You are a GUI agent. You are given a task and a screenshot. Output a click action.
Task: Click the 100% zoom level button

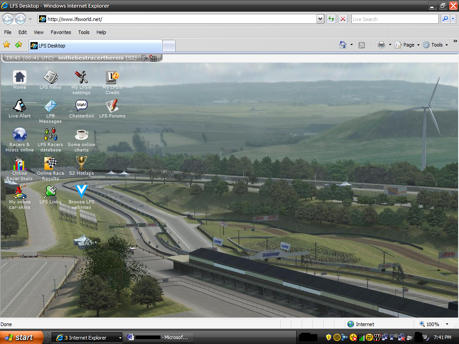pos(429,324)
